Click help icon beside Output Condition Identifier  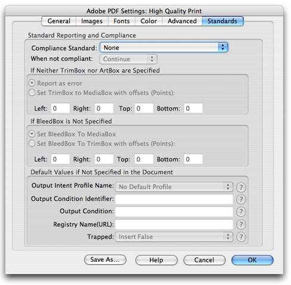coord(241,199)
